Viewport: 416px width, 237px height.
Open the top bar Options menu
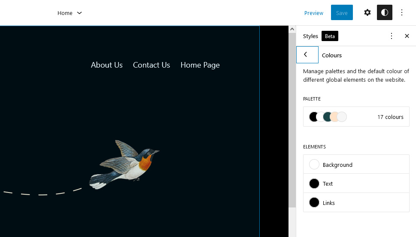tap(402, 12)
